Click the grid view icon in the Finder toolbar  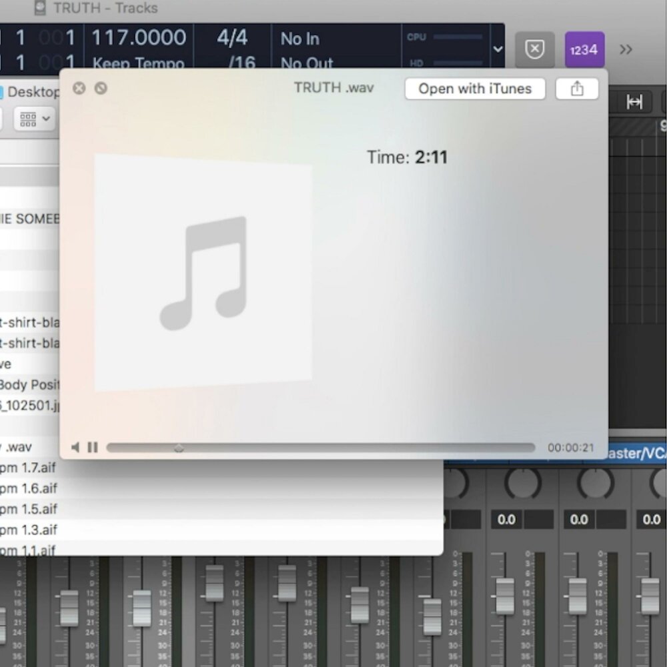[x=28, y=119]
